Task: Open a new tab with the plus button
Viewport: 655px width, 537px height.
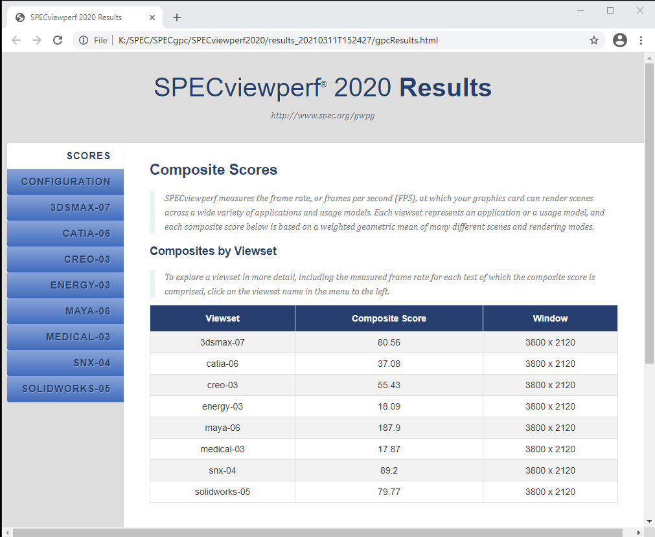Action: tap(177, 17)
